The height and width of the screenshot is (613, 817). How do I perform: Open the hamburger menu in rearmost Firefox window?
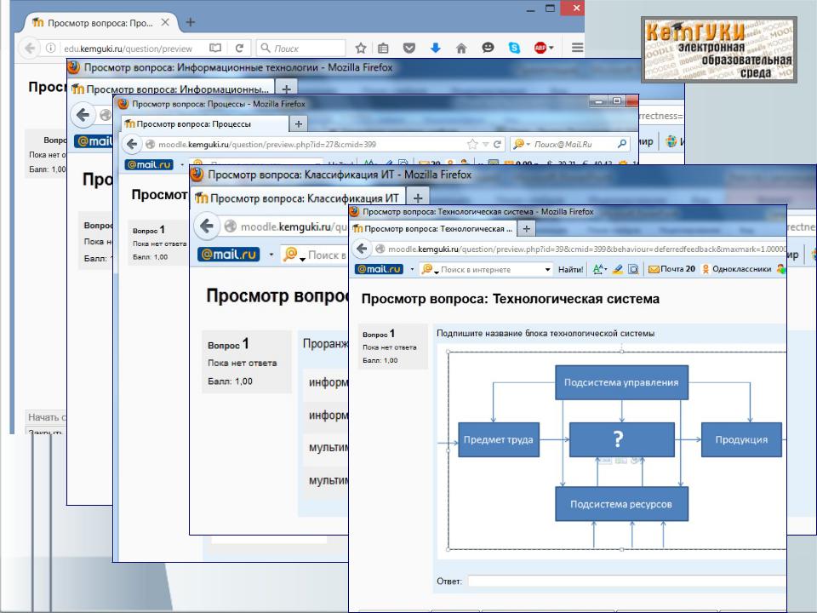click(x=577, y=48)
